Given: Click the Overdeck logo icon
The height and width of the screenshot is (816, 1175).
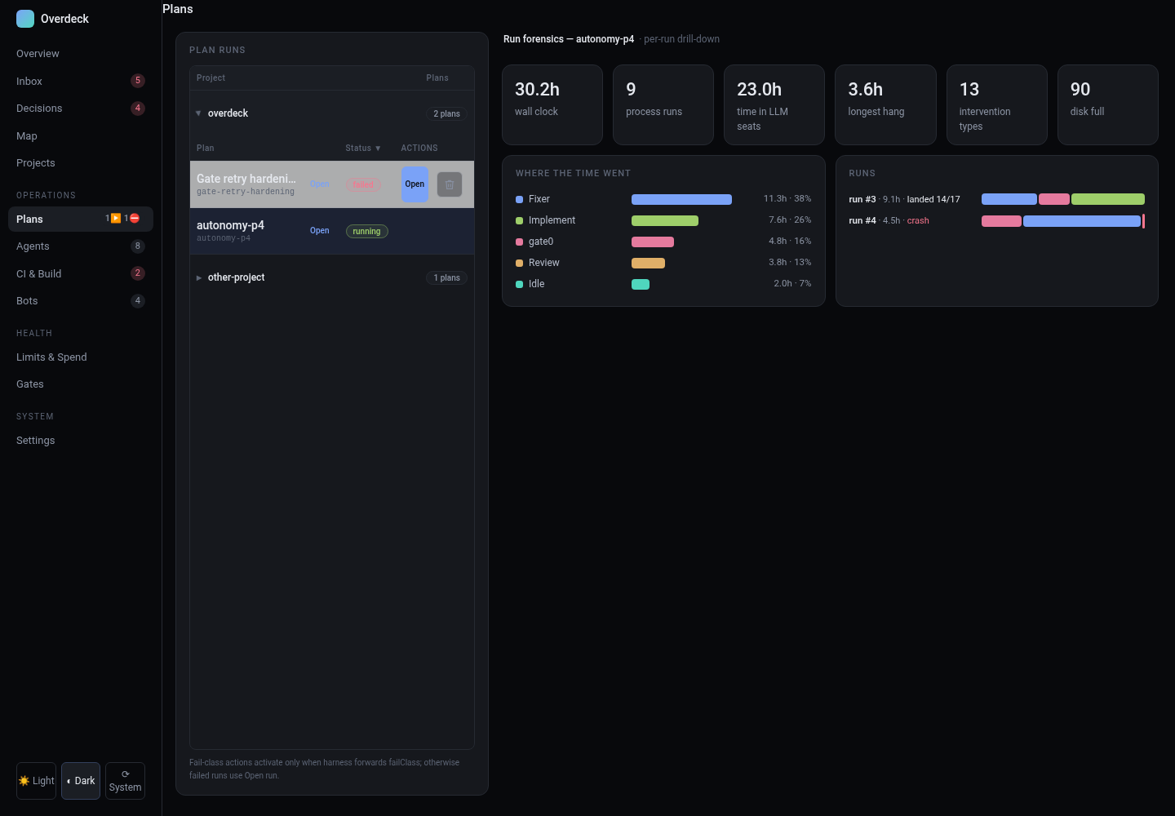Looking at the screenshot, I should coord(25,19).
